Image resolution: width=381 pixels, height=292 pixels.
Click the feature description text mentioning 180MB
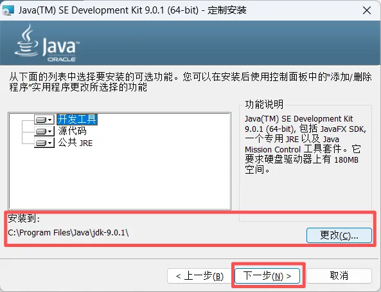[306, 144]
